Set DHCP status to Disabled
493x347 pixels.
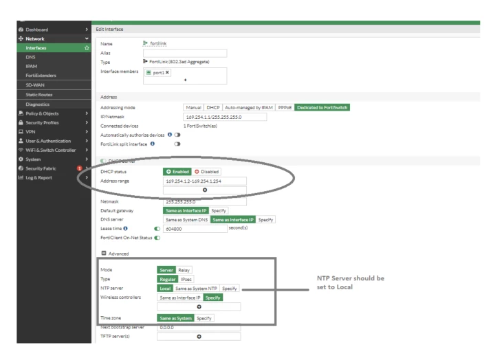(x=206, y=172)
